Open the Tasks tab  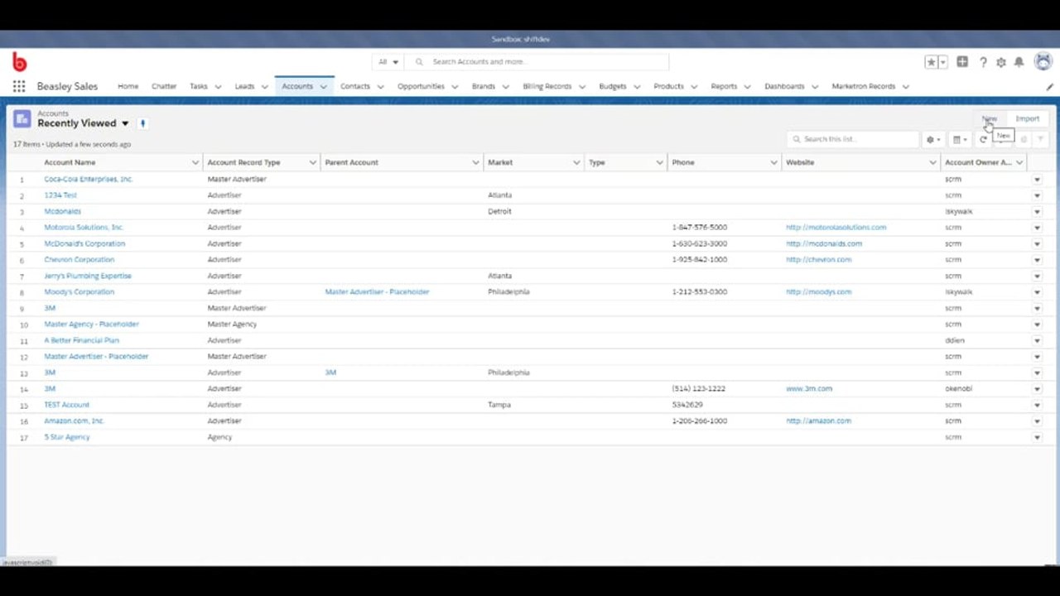point(199,86)
